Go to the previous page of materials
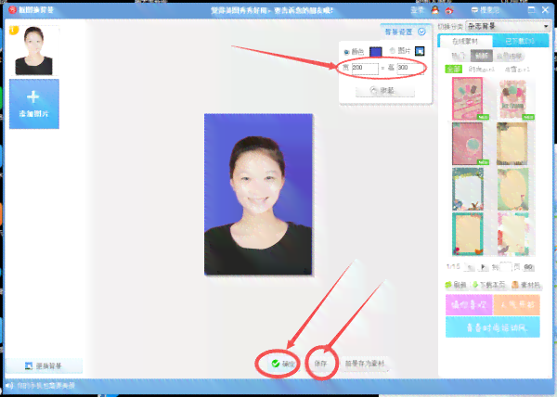The height and width of the screenshot is (397, 557). (470, 267)
